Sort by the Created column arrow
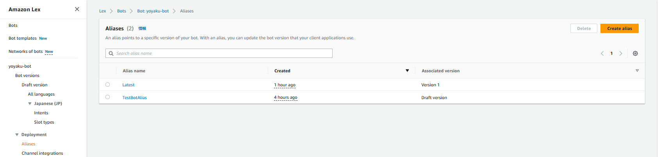 click(407, 71)
